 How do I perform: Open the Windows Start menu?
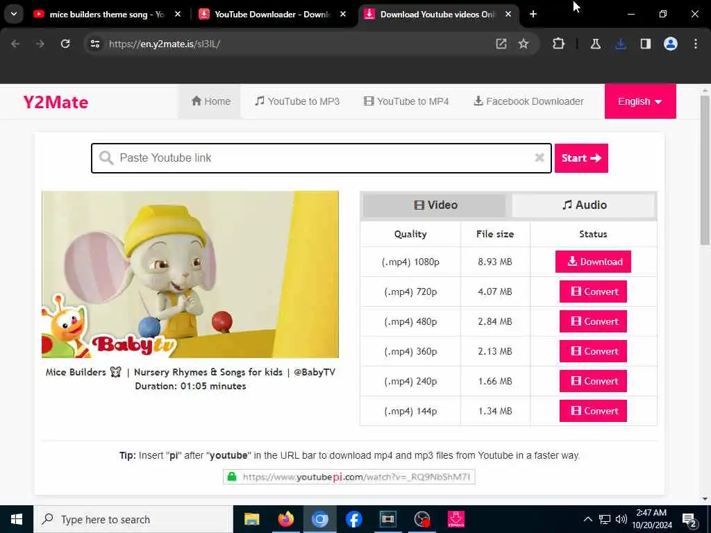point(17,519)
